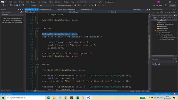This screenshot has width=178, height=100.
Task: Click the Save icon in toolbar
Action: coord(17,5)
